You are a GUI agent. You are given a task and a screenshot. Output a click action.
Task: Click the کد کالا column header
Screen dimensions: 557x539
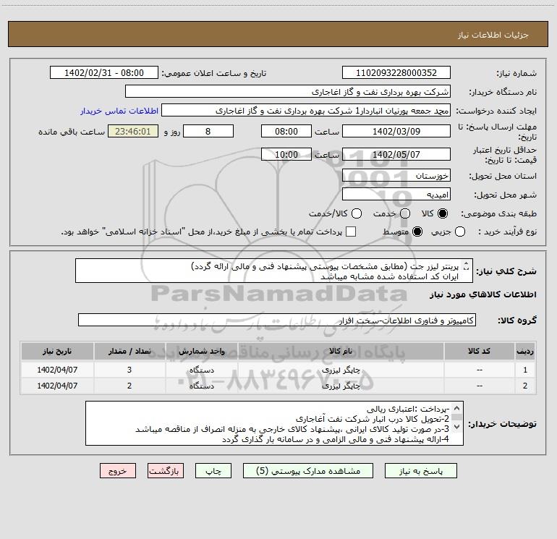coord(480,351)
